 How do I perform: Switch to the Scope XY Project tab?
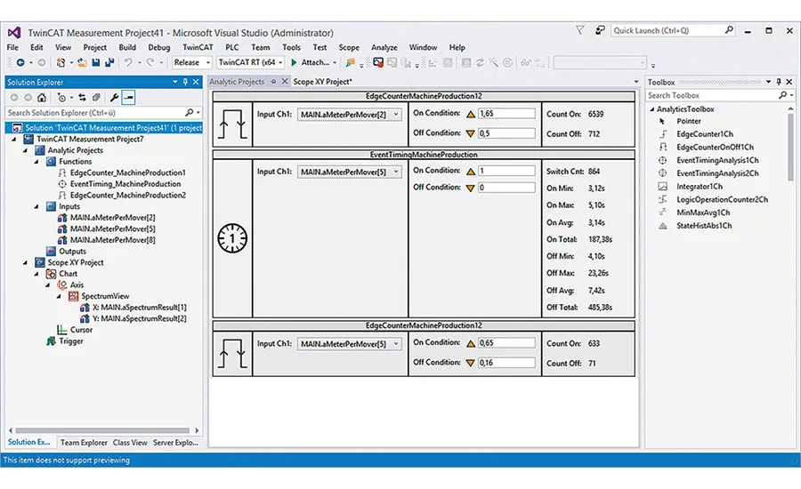pos(322,82)
